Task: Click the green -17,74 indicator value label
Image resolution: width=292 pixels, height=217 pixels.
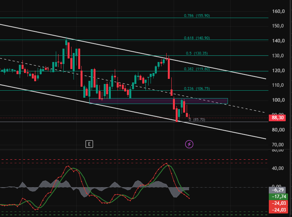Action: 278,197
